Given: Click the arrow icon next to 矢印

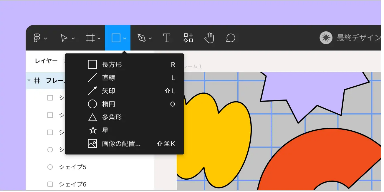Looking at the screenshot, I should [92, 91].
